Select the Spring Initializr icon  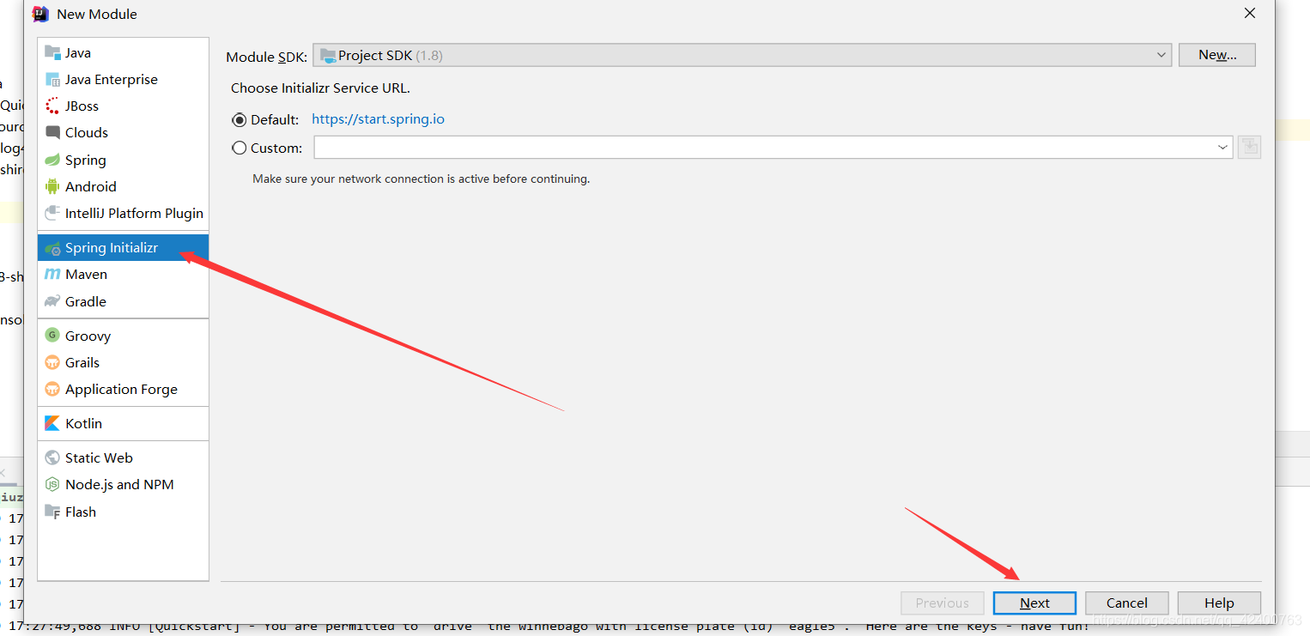click(53, 248)
